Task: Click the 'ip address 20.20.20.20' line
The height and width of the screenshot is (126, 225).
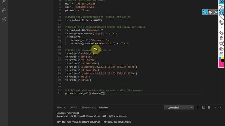Action: tap(101, 73)
